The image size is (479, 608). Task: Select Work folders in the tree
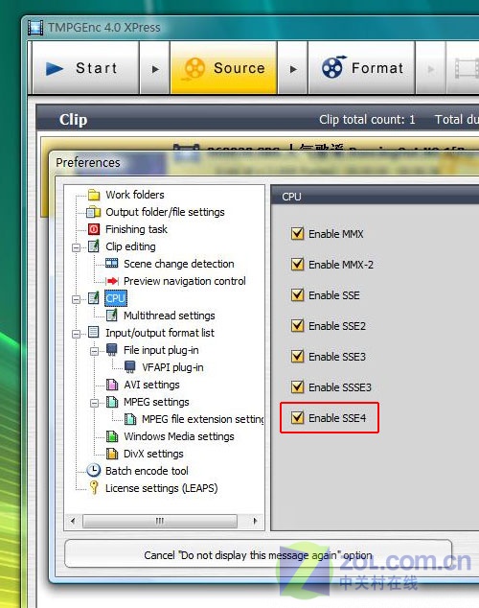click(135, 195)
